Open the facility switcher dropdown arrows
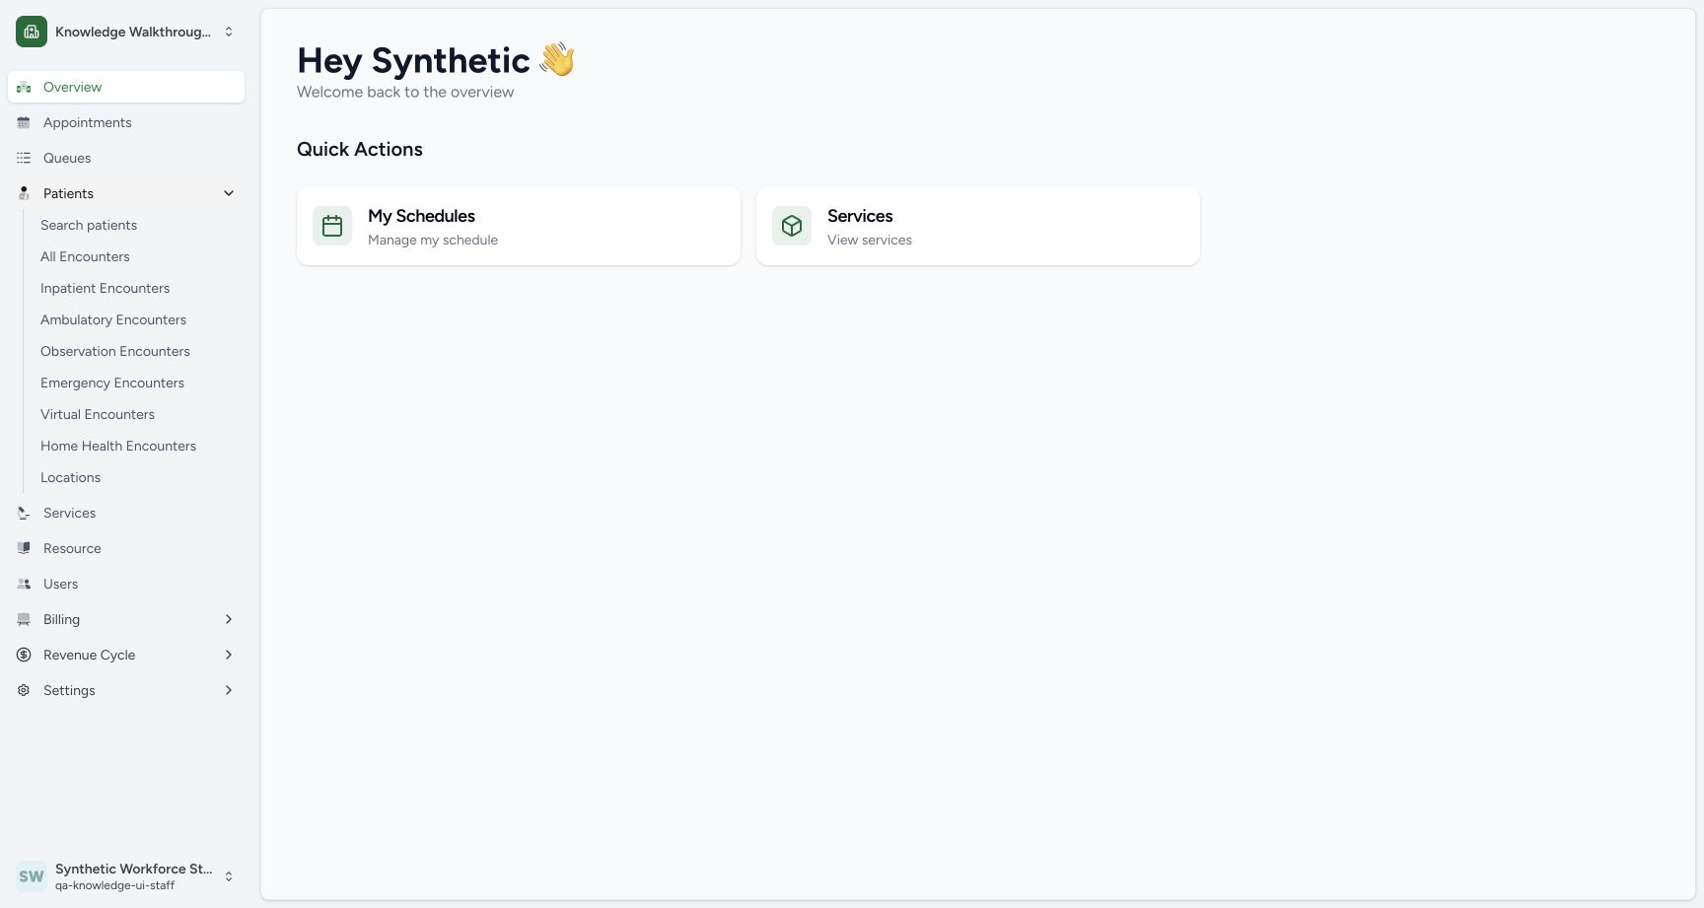Screen dimensions: 1704x908 229,32
